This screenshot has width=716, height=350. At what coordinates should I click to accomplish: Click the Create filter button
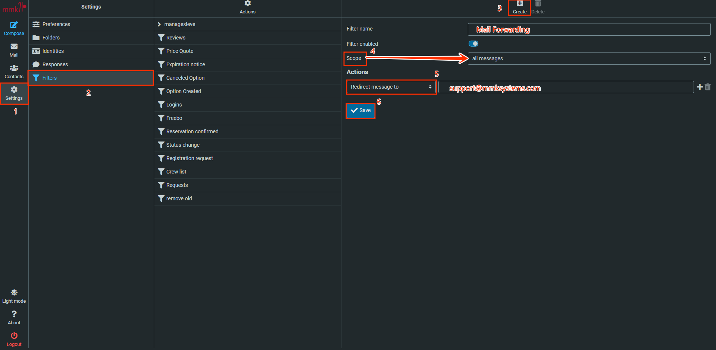click(x=519, y=7)
